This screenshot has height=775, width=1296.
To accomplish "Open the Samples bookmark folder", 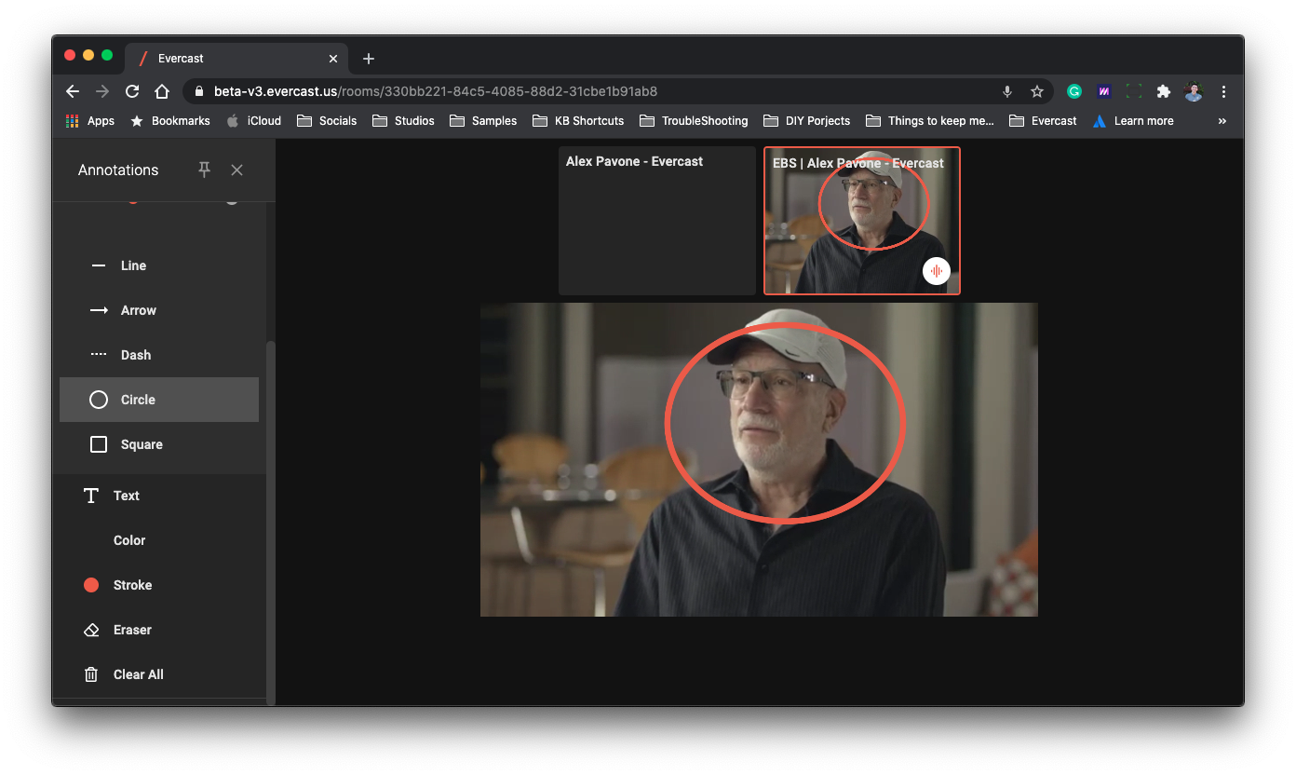I will coord(483,121).
